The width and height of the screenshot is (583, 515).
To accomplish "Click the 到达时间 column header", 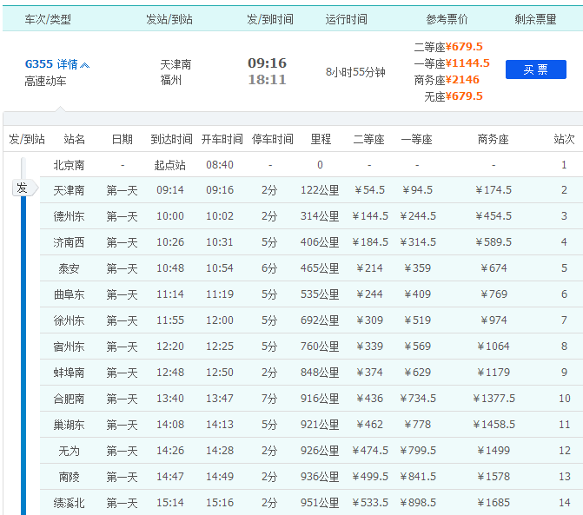I will [171, 139].
